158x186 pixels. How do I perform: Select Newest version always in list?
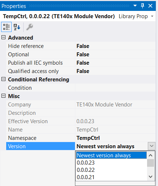(111, 155)
